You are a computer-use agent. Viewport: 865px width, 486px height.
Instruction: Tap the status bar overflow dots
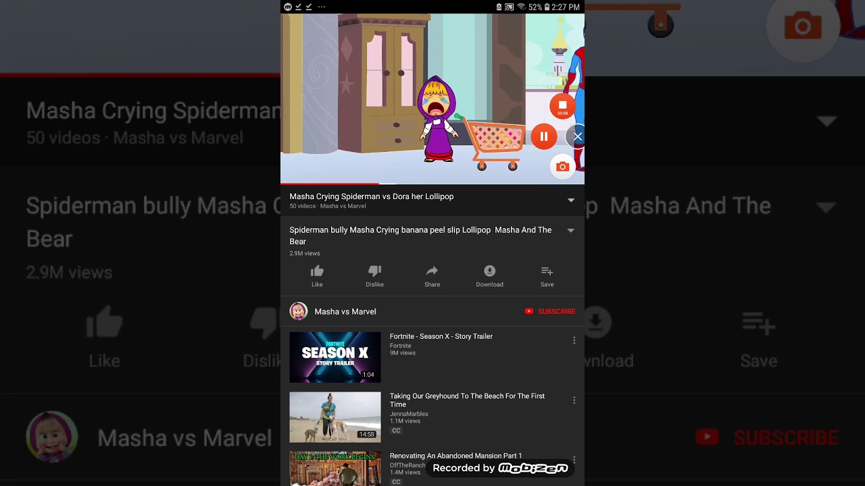pyautogui.click(x=322, y=7)
